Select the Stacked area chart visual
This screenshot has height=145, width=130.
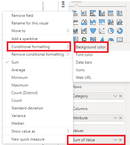tap(93, 22)
